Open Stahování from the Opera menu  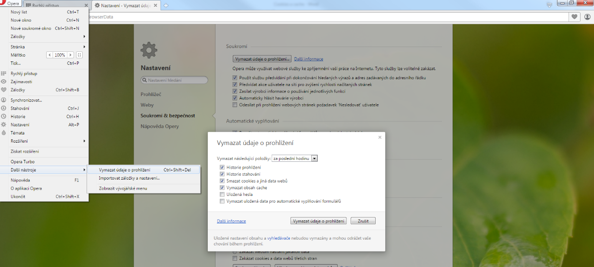44,109
